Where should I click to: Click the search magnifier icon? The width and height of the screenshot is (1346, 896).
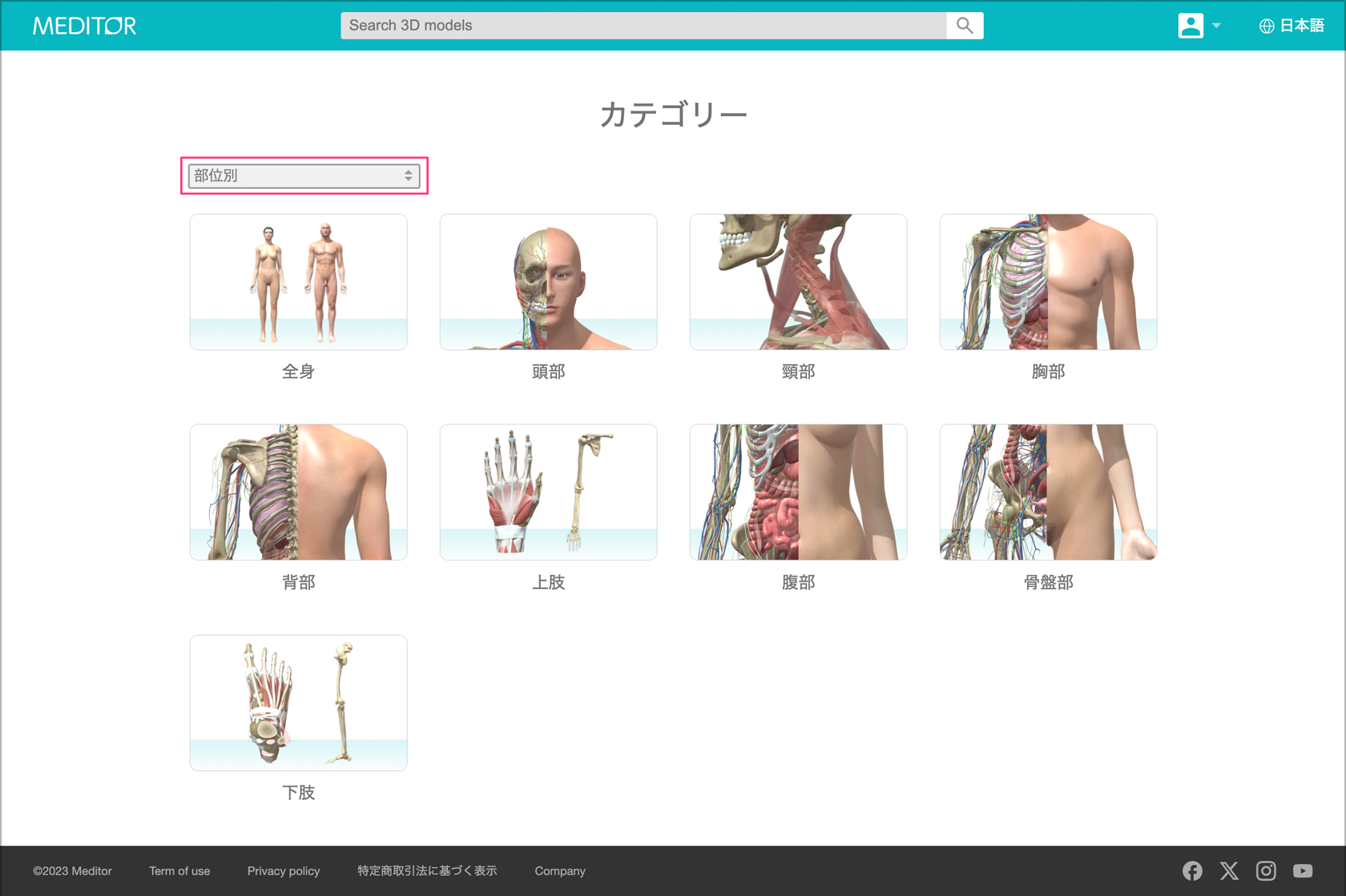tap(965, 26)
